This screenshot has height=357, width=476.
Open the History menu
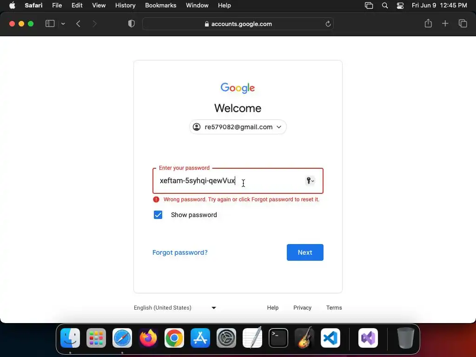pos(125,5)
